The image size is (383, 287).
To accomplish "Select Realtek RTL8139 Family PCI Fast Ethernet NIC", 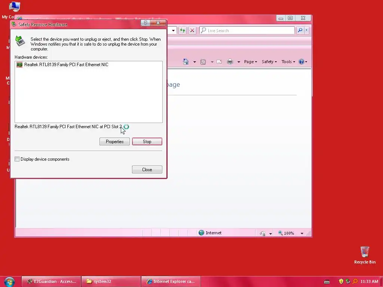I will [x=66, y=65].
